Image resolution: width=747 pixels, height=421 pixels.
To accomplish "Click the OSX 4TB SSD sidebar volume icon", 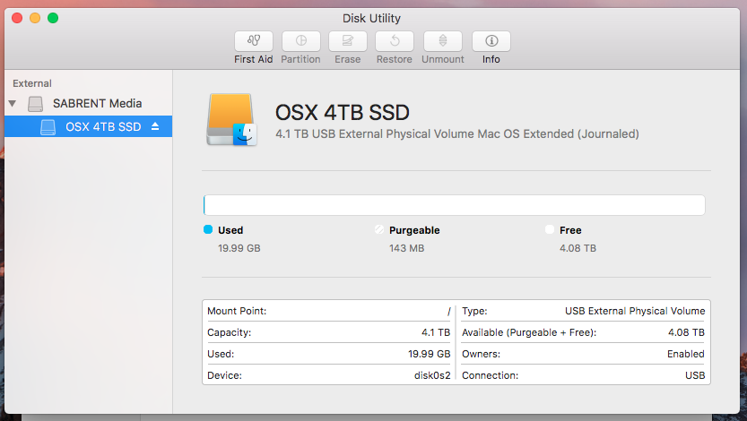I will (48, 127).
